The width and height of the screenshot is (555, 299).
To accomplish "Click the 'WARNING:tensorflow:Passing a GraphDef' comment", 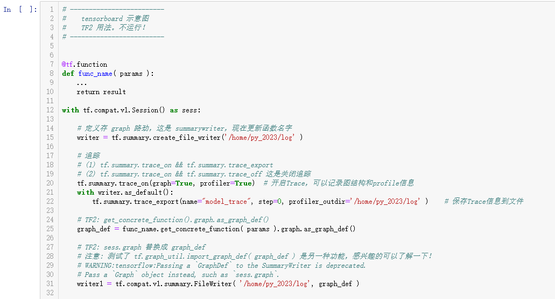I will click(x=221, y=266).
